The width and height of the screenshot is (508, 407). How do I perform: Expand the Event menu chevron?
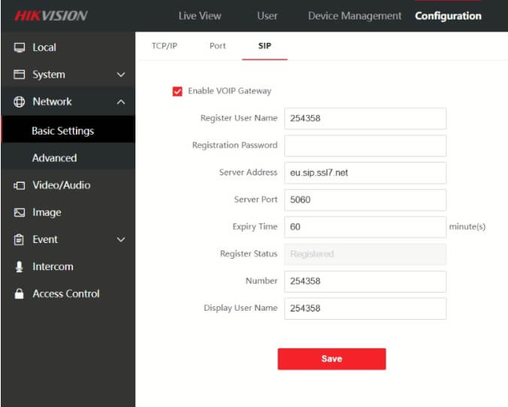121,240
